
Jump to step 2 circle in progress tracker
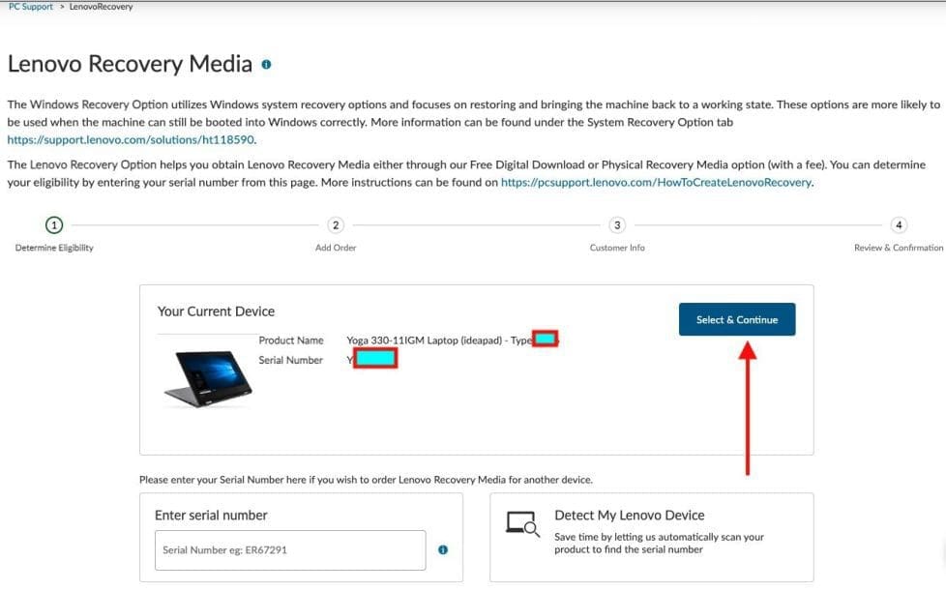[x=336, y=225]
